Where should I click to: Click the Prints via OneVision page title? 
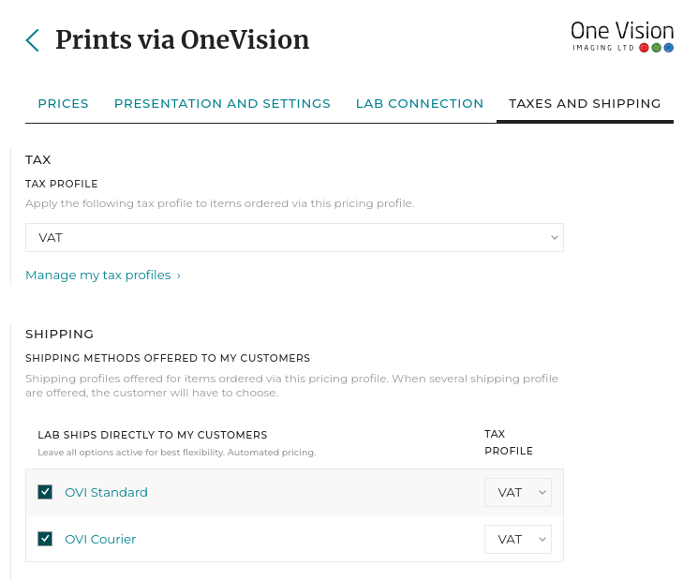coord(182,40)
